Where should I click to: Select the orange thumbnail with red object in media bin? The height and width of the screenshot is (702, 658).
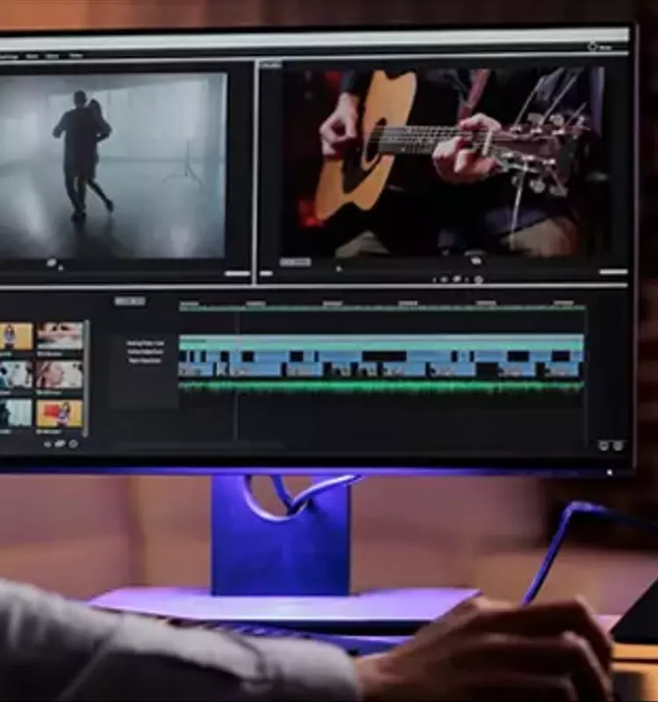pyautogui.click(x=60, y=413)
